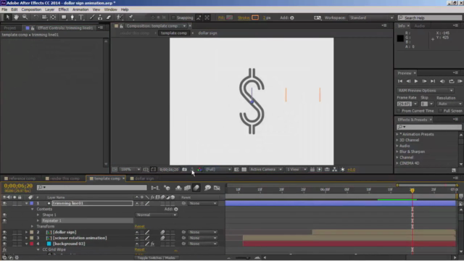Select the Eraser tool
The width and height of the screenshot is (464, 261).
(109, 17)
